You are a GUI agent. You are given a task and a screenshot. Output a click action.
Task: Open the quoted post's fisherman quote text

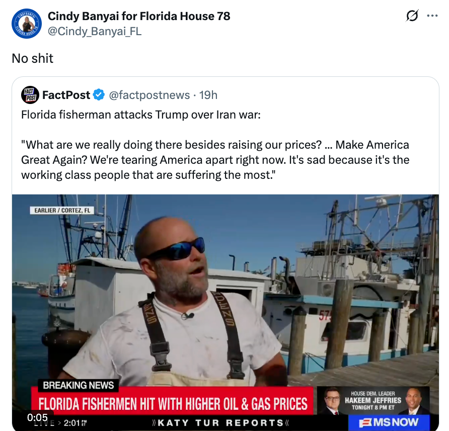coord(215,160)
